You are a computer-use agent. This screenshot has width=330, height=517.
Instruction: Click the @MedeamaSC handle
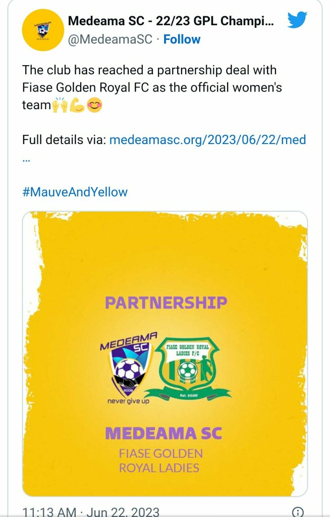click(x=109, y=39)
